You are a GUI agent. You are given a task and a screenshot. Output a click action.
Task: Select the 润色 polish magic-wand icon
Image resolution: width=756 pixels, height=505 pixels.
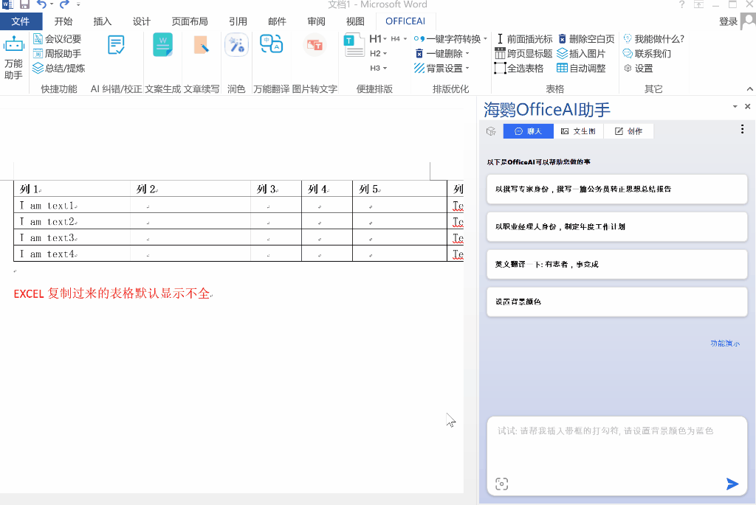pos(236,46)
